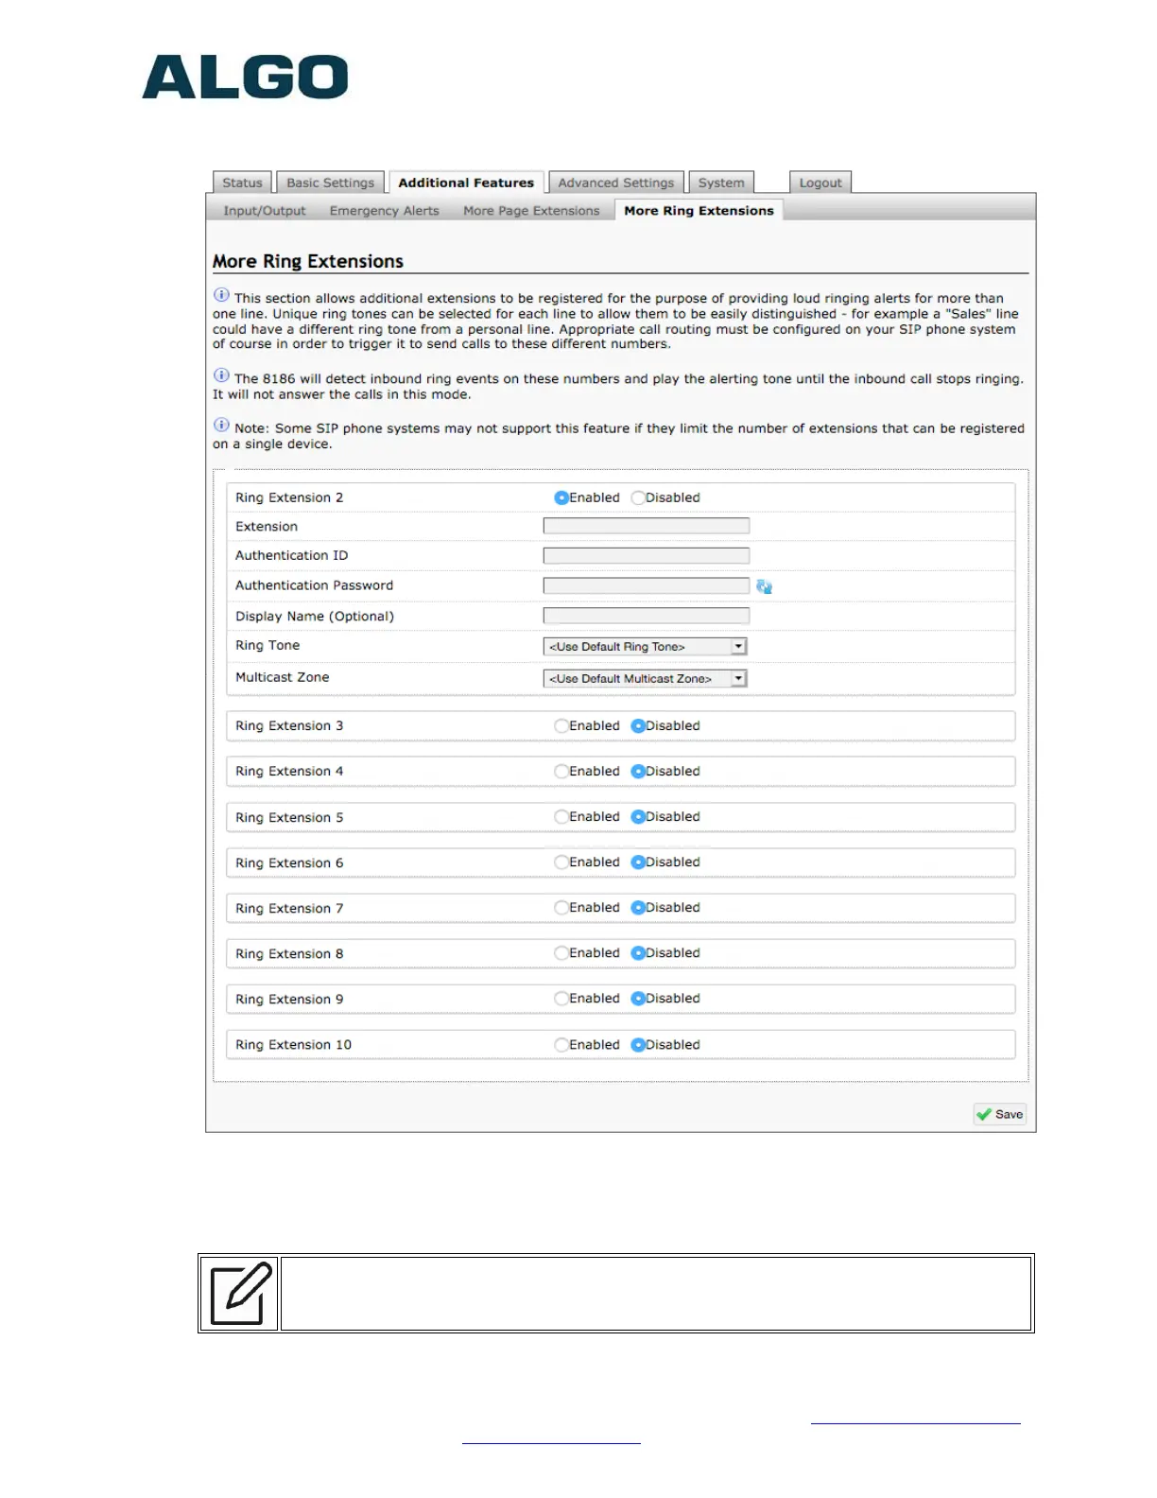Viewport: 1157px width, 1498px height.
Task: Select Disabled for Ring Extension 7
Action: (638, 907)
